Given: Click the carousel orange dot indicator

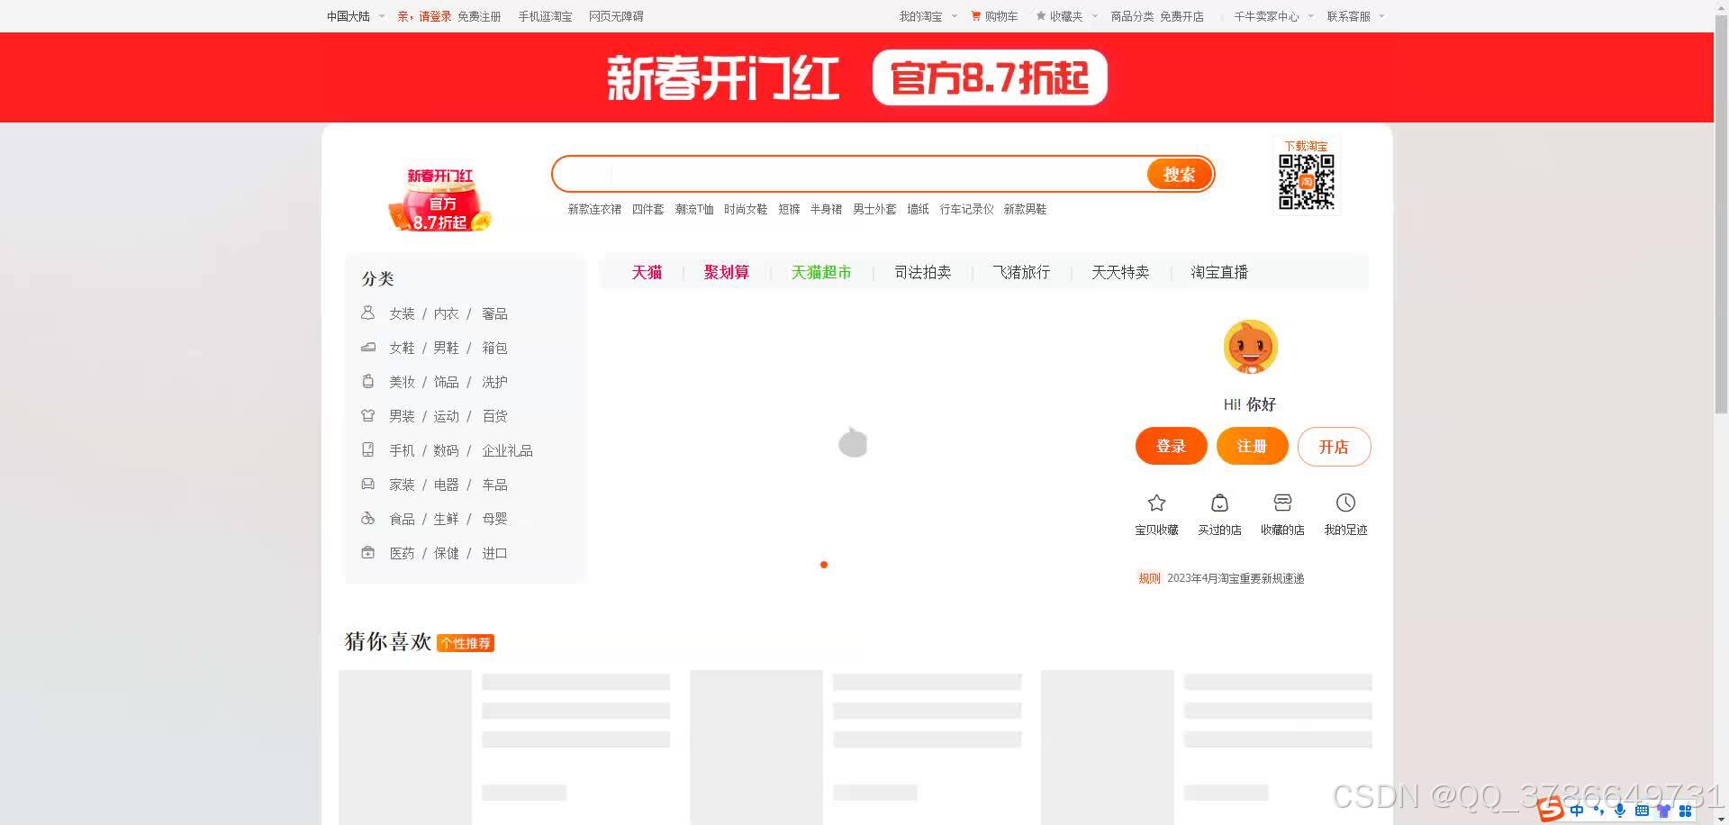Looking at the screenshot, I should coord(824,565).
